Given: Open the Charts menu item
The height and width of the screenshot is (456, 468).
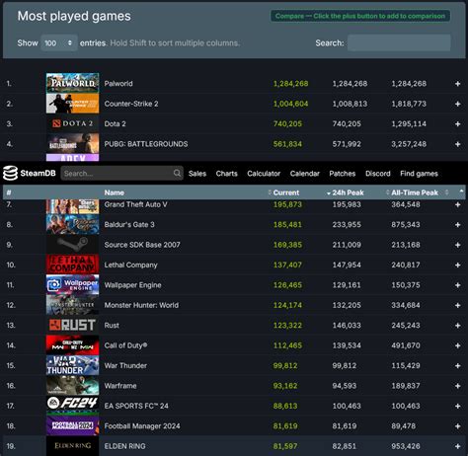Looking at the screenshot, I should point(226,174).
